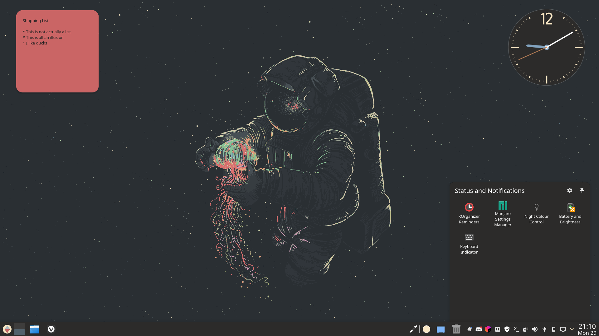Open the terminal prompt tray icon
599x336 pixels.
516,329
